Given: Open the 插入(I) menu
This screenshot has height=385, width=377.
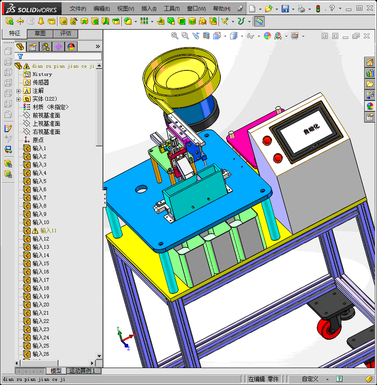Looking at the screenshot, I should [149, 9].
